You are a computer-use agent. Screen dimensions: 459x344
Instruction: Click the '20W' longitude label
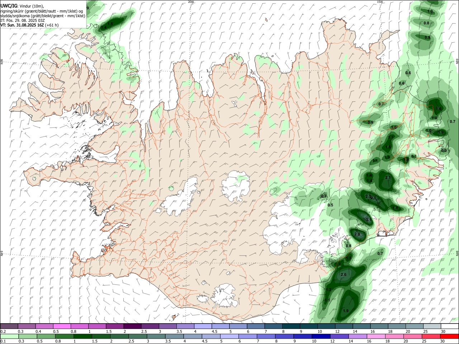click(x=191, y=2)
